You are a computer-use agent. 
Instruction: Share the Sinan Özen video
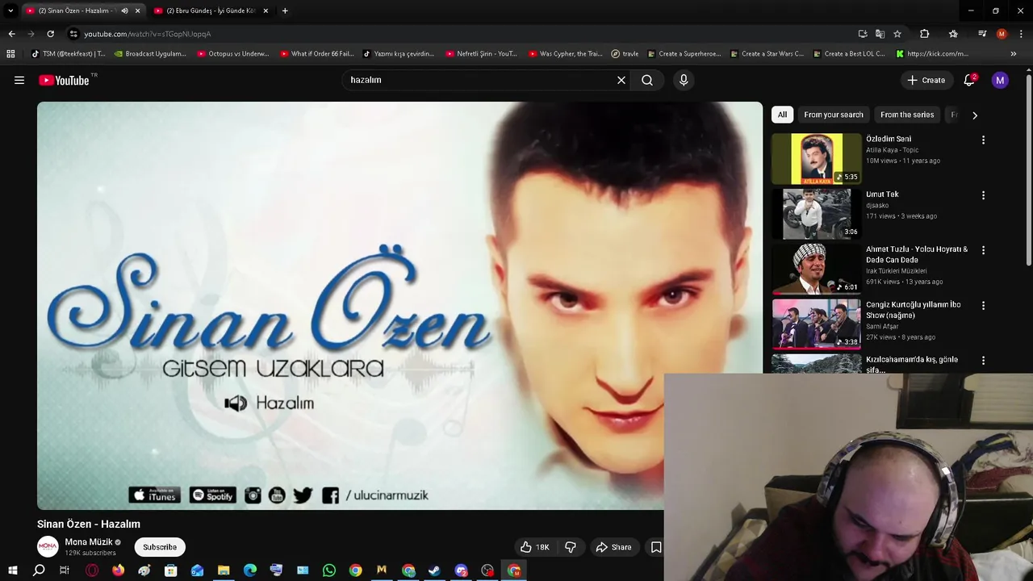point(613,547)
